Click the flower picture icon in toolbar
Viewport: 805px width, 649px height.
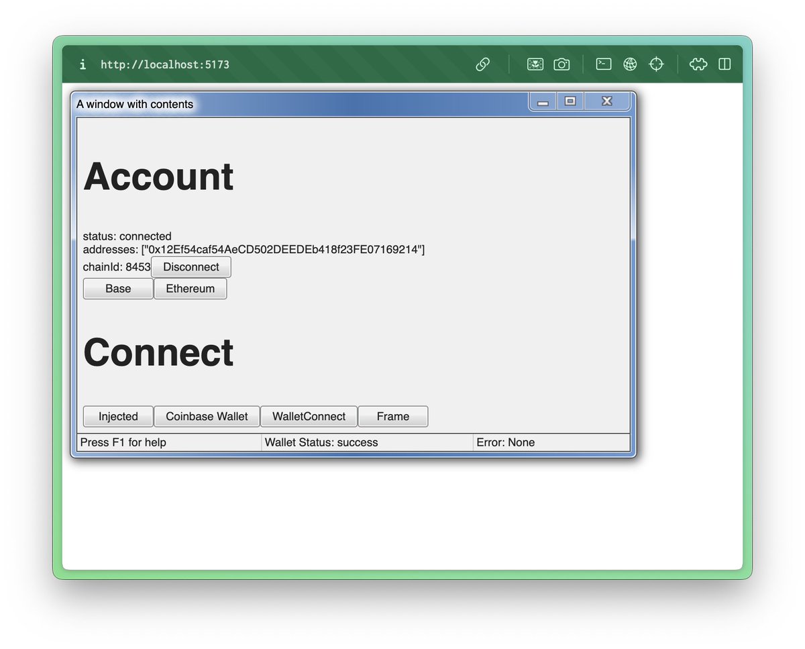(x=535, y=64)
